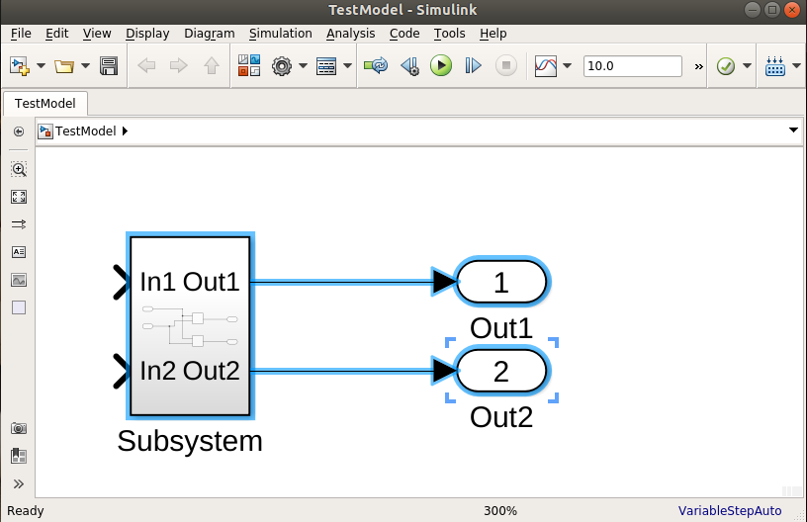This screenshot has width=807, height=522.
Task: Open Model Configuration Parameters gear
Action: [282, 66]
